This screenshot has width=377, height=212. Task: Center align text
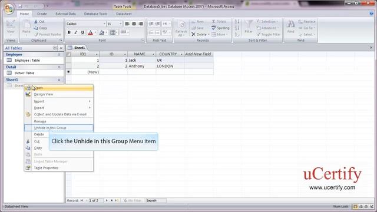[x=134, y=24]
